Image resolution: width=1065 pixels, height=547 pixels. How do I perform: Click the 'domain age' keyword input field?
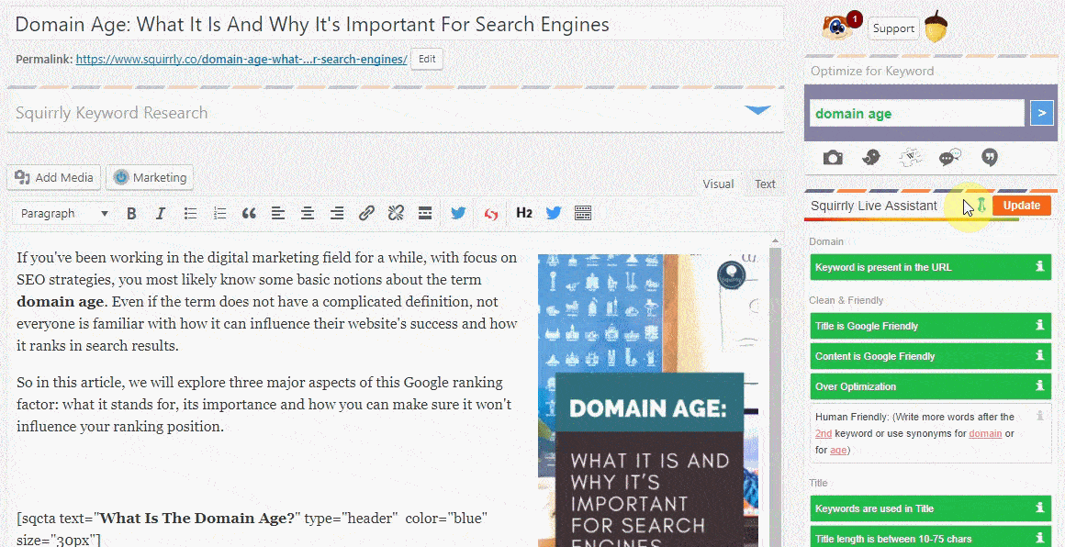coord(917,113)
